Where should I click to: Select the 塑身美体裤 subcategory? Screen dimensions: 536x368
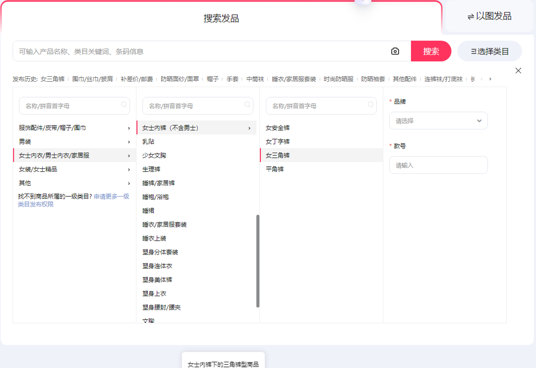pos(196,280)
